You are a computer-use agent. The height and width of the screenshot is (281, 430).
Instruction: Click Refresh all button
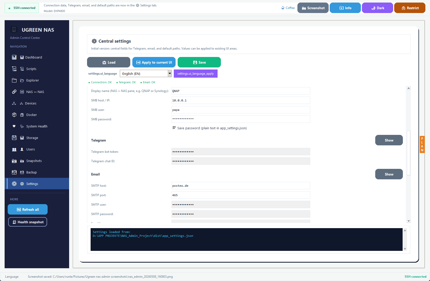pyautogui.click(x=28, y=209)
